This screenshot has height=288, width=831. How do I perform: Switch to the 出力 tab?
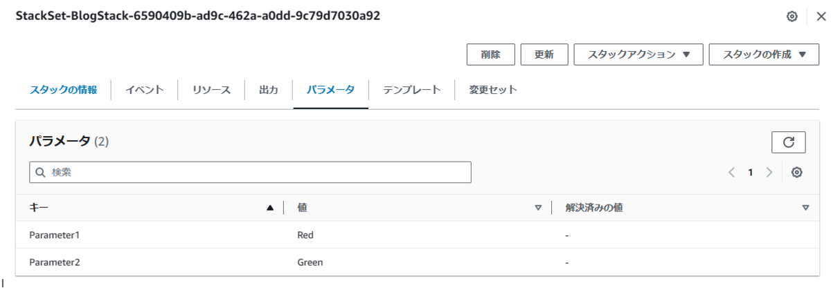coord(269,90)
